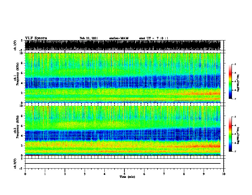Screen dimensions: 252x195
Task: Click time axis tick label "8"
Action: coord(184,174)
